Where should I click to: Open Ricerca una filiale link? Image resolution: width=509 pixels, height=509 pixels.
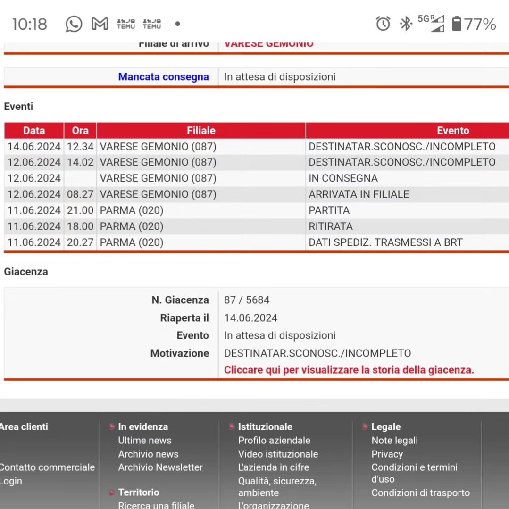click(156, 505)
